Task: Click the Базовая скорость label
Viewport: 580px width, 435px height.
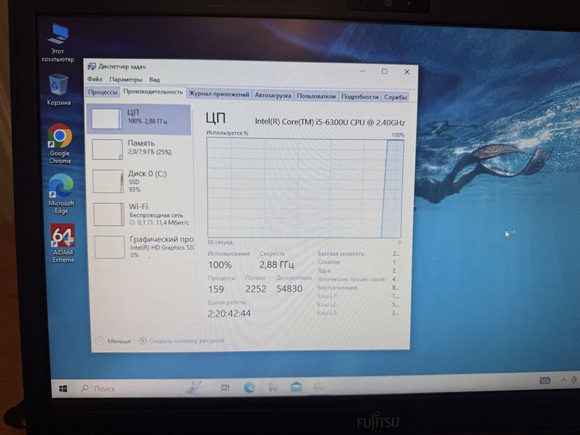Action: (x=341, y=254)
